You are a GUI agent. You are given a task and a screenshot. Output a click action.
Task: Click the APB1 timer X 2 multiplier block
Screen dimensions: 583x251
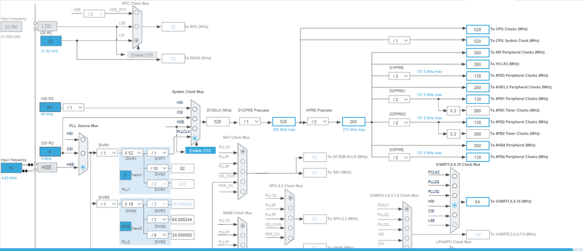click(x=453, y=110)
